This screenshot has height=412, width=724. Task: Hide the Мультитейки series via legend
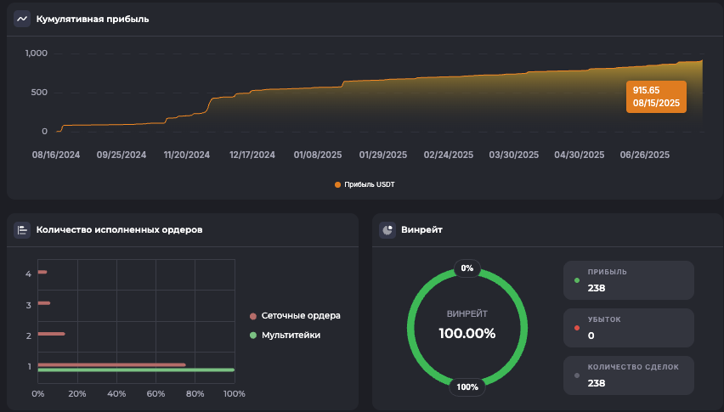point(290,335)
